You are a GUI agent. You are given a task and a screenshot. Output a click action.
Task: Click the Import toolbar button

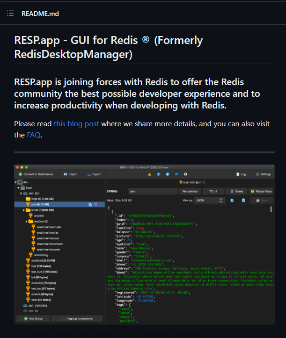coord(70,174)
